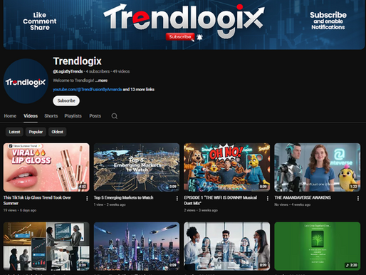The image size is (366, 275).
Task: Sort videos by Popular
Action: click(x=36, y=132)
